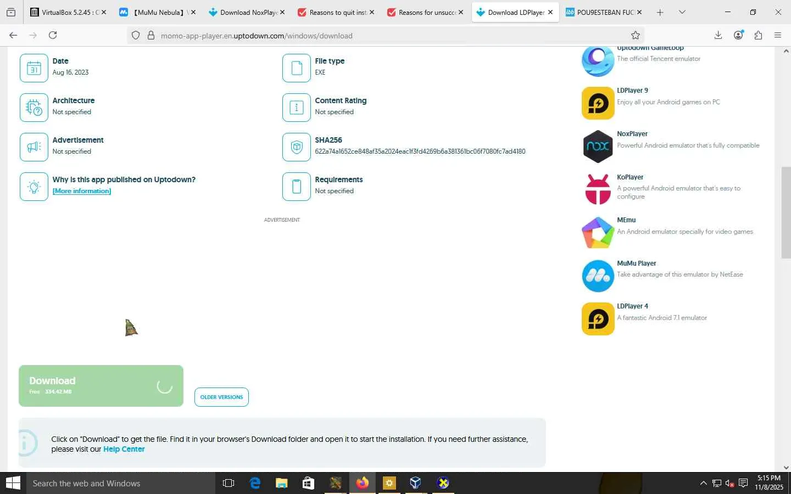791x494 pixels.
Task: Open the More information link
Action: (82, 191)
